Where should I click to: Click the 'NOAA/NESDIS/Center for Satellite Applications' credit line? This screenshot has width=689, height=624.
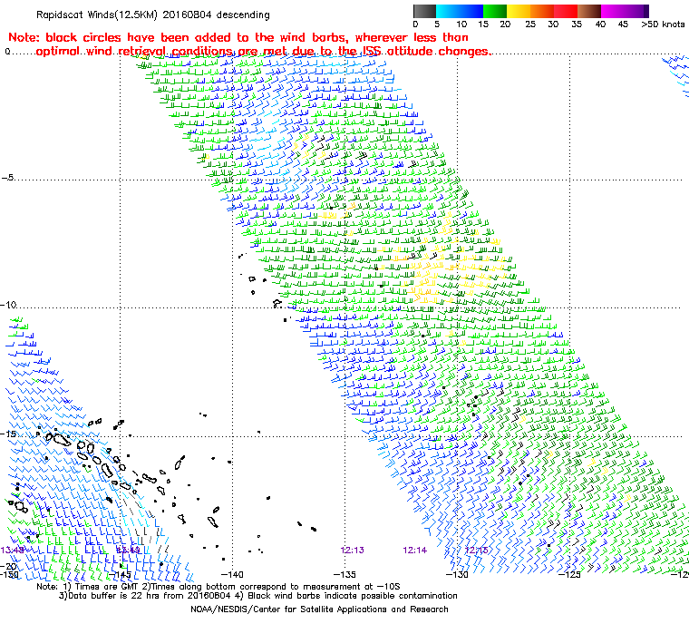[319, 609]
